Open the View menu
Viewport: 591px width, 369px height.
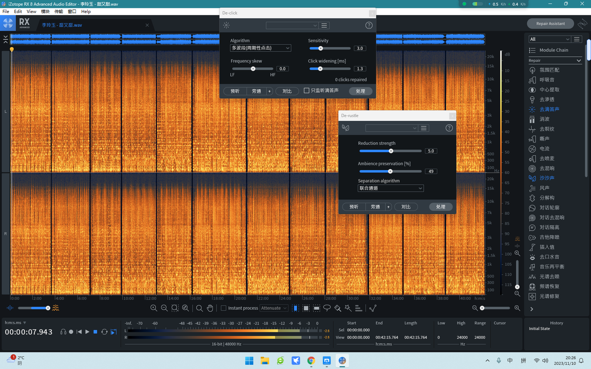(x=31, y=11)
